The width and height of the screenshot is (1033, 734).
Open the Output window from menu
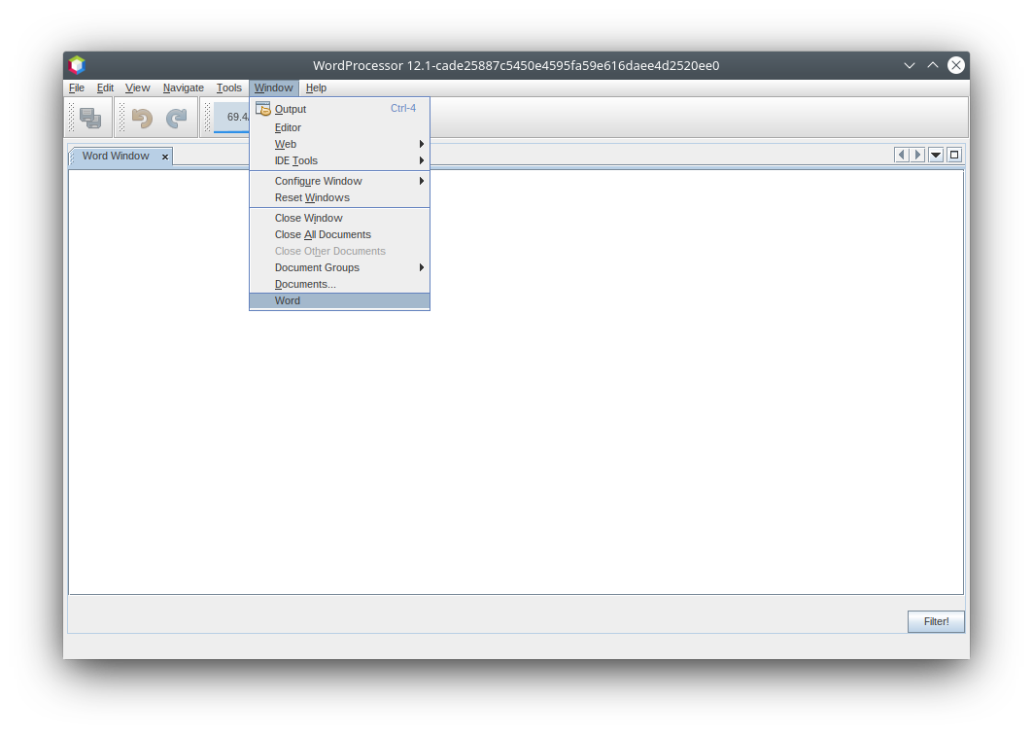[291, 109]
